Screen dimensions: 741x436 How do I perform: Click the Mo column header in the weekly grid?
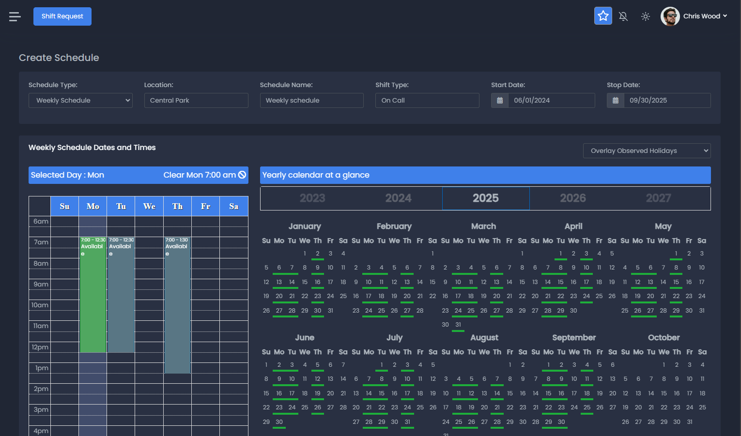click(93, 206)
